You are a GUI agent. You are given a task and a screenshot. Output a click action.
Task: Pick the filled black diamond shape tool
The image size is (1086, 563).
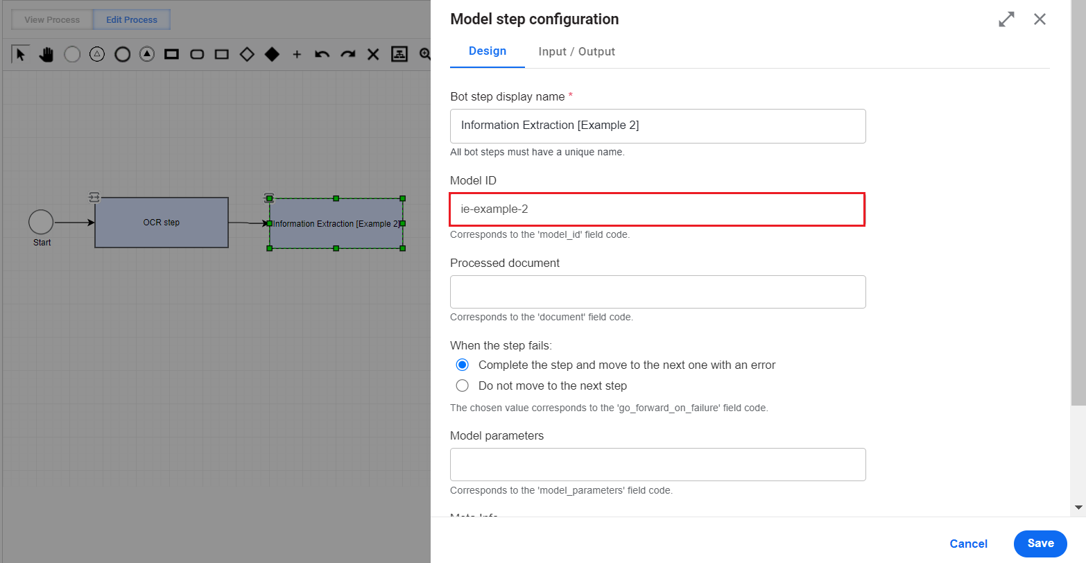pyautogui.click(x=272, y=54)
